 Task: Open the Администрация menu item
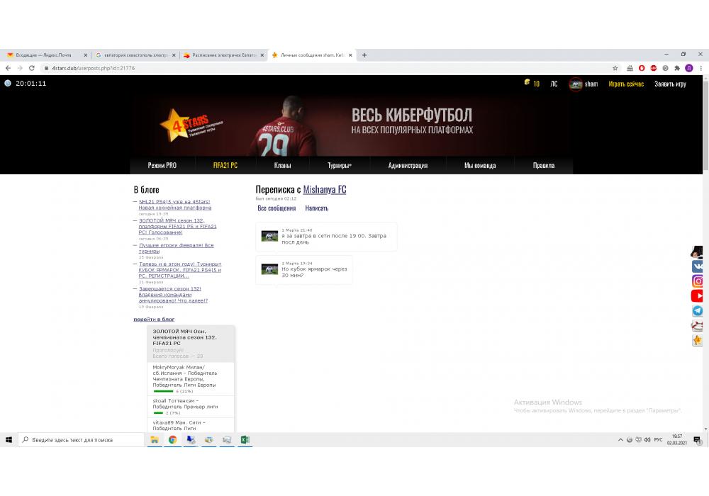(x=408, y=165)
